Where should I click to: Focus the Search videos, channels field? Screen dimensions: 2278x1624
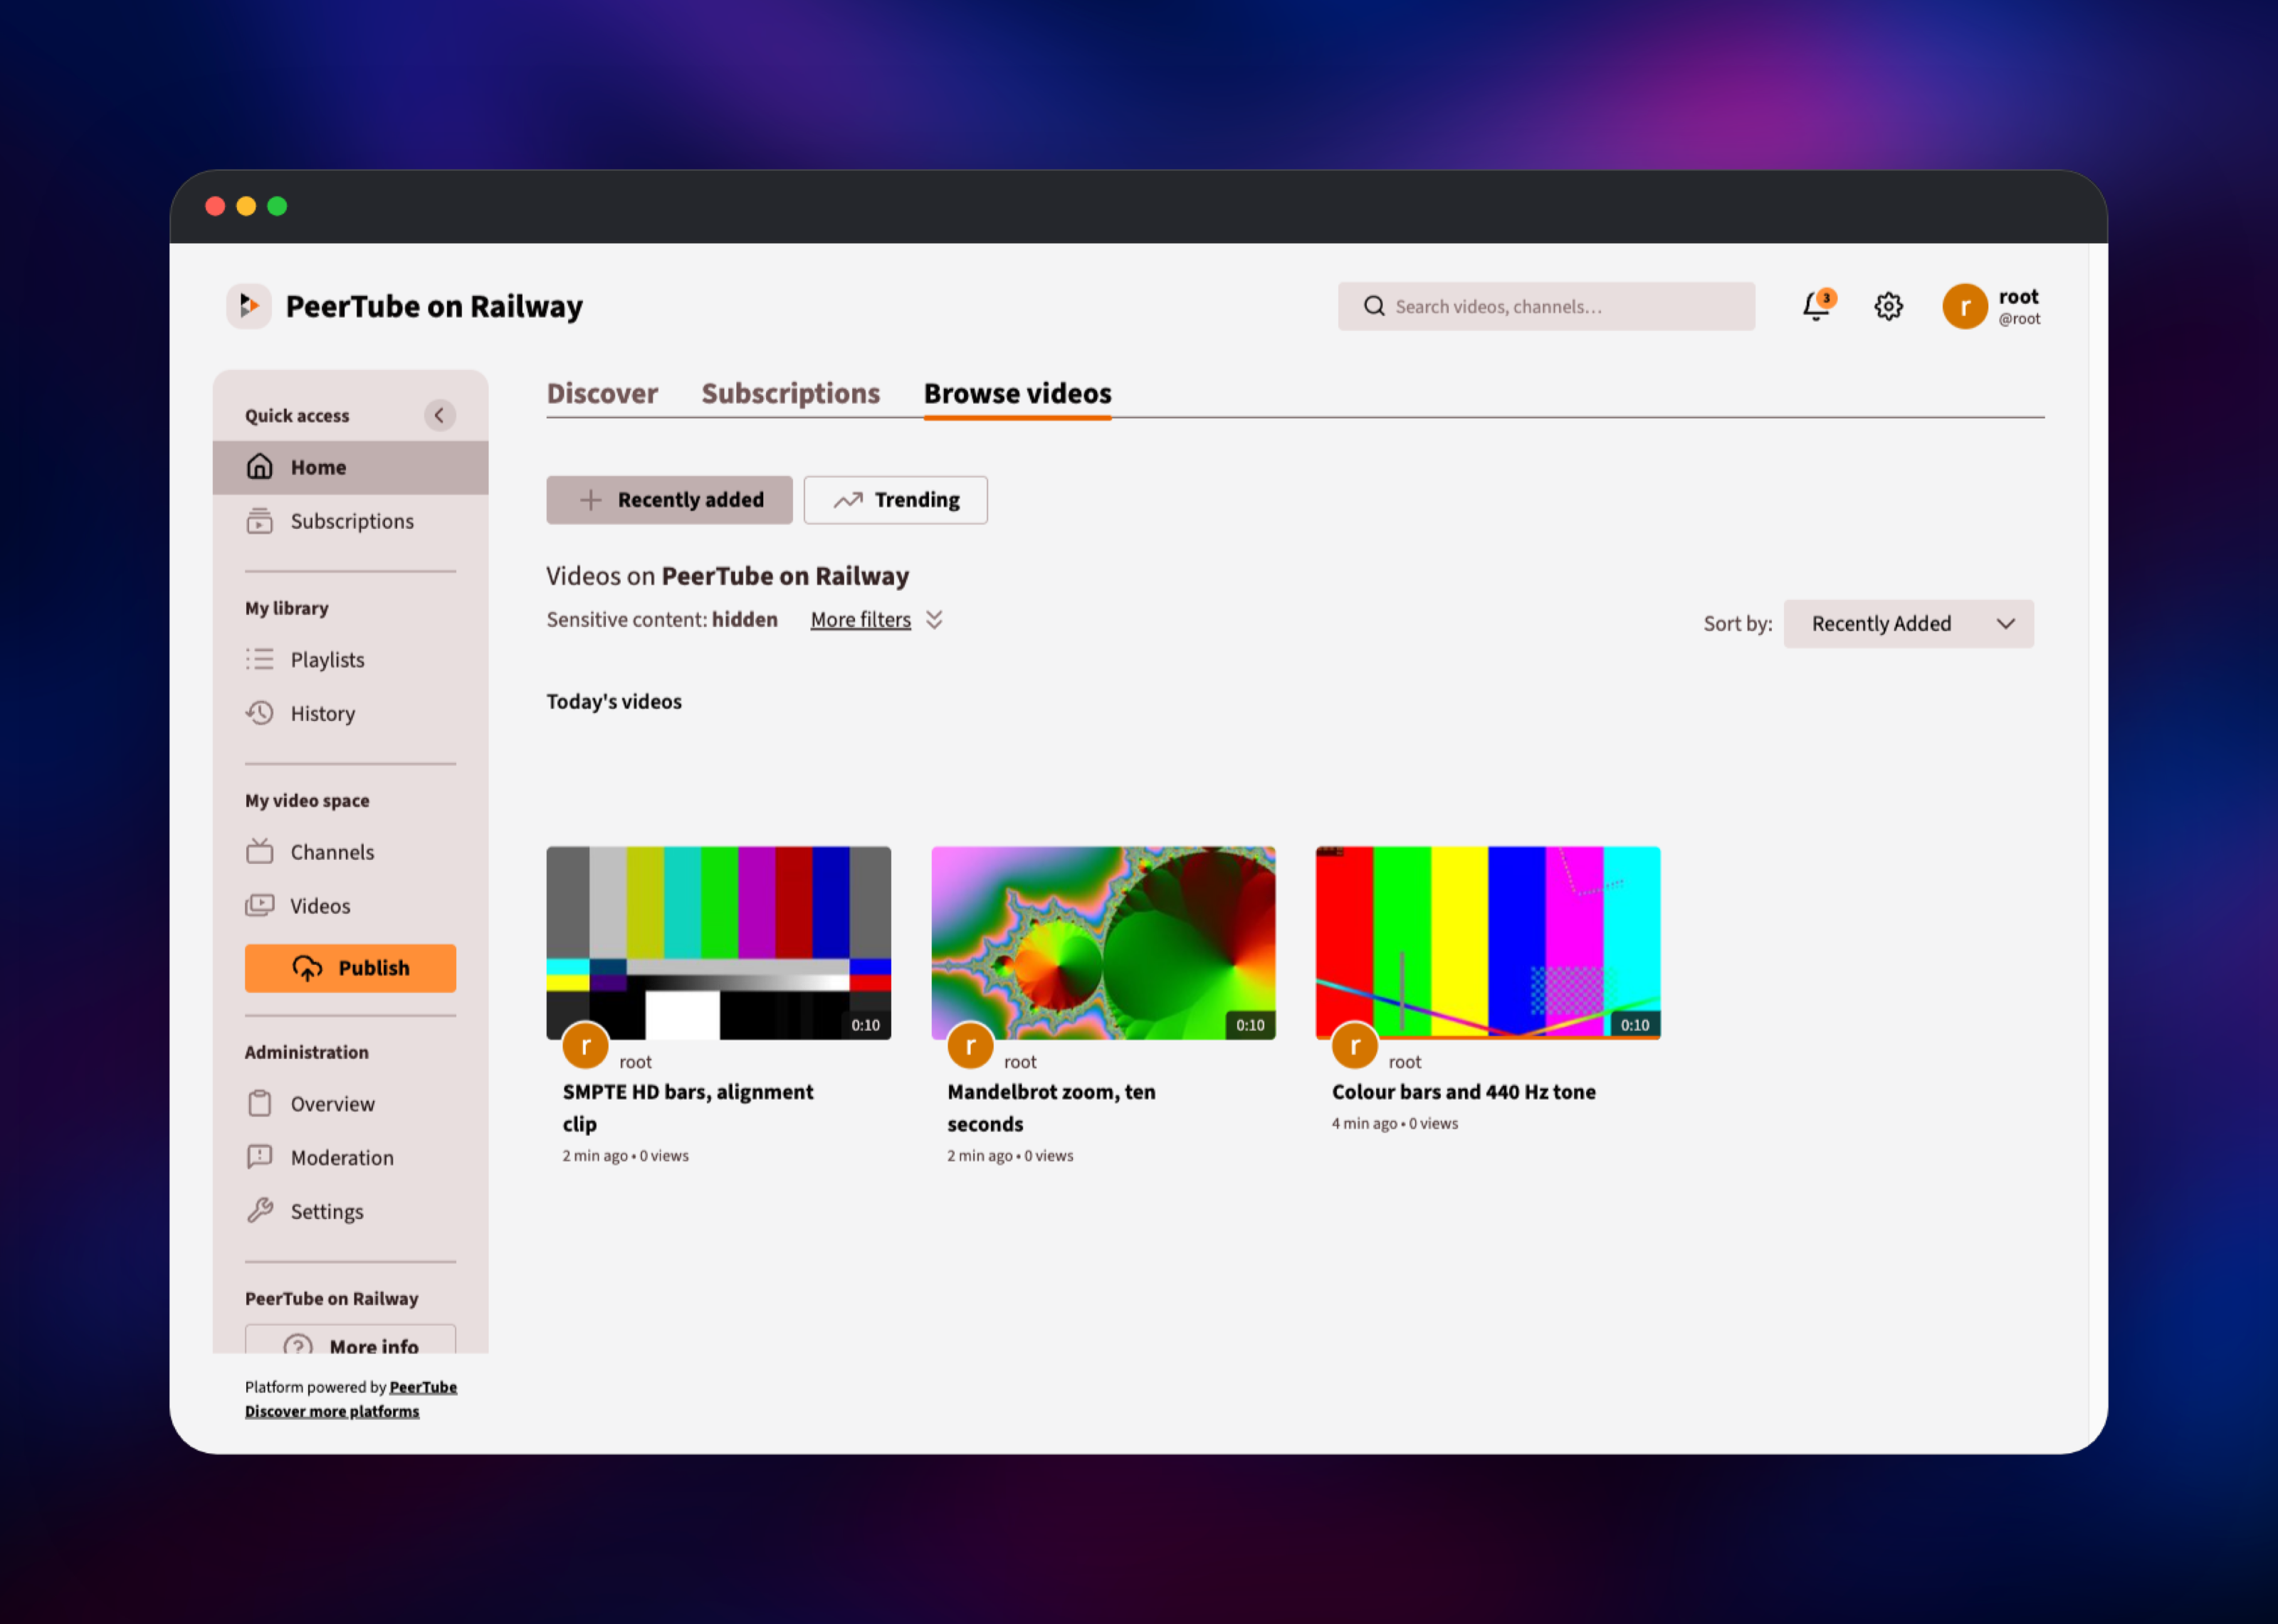coord(1546,306)
